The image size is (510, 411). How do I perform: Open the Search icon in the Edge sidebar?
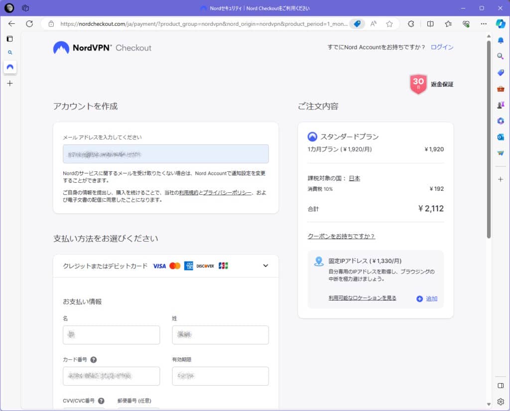[x=501, y=56]
